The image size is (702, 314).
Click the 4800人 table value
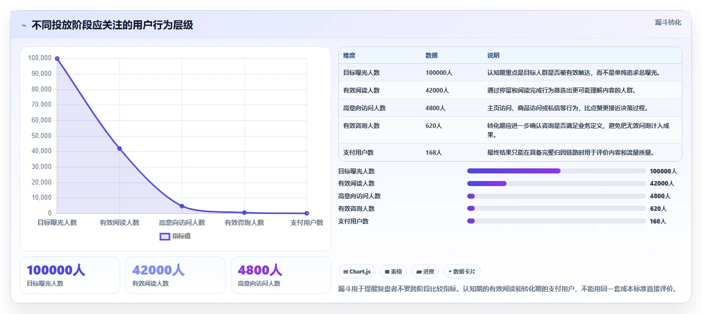point(436,108)
